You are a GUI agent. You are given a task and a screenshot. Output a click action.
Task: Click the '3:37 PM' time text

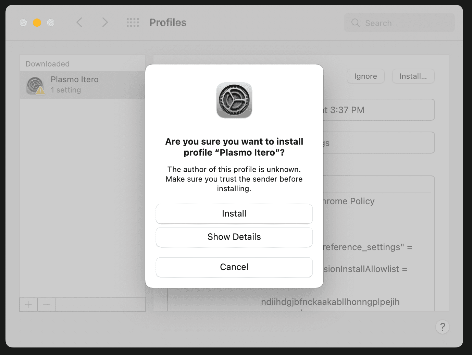click(x=347, y=110)
